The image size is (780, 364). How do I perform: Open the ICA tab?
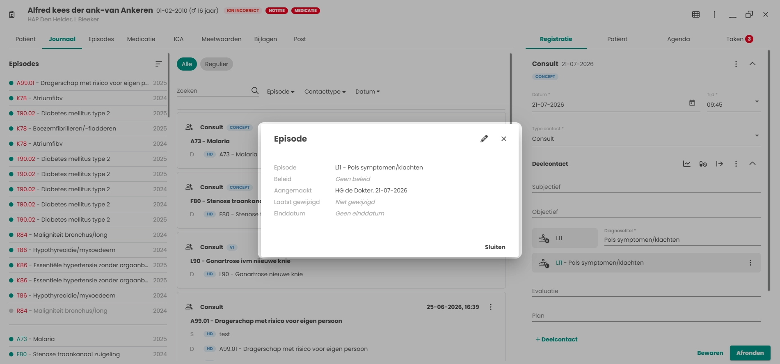[x=178, y=39]
